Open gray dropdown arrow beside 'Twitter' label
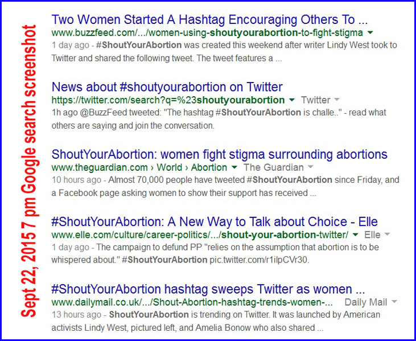Screen dimensions: 416x341 click(336, 100)
